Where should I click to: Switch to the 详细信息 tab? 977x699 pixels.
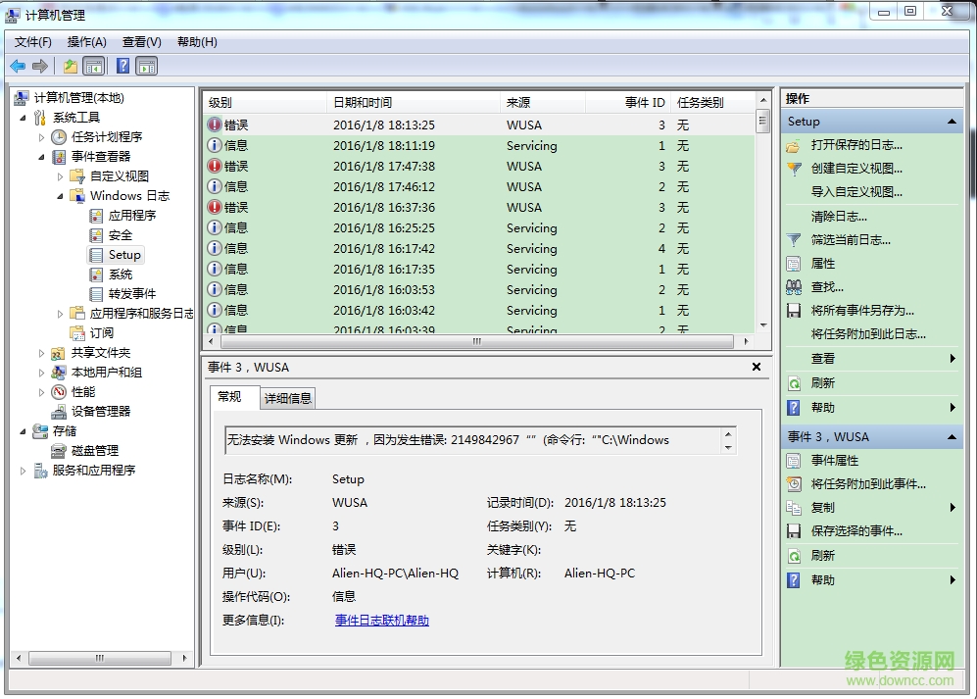tap(290, 397)
